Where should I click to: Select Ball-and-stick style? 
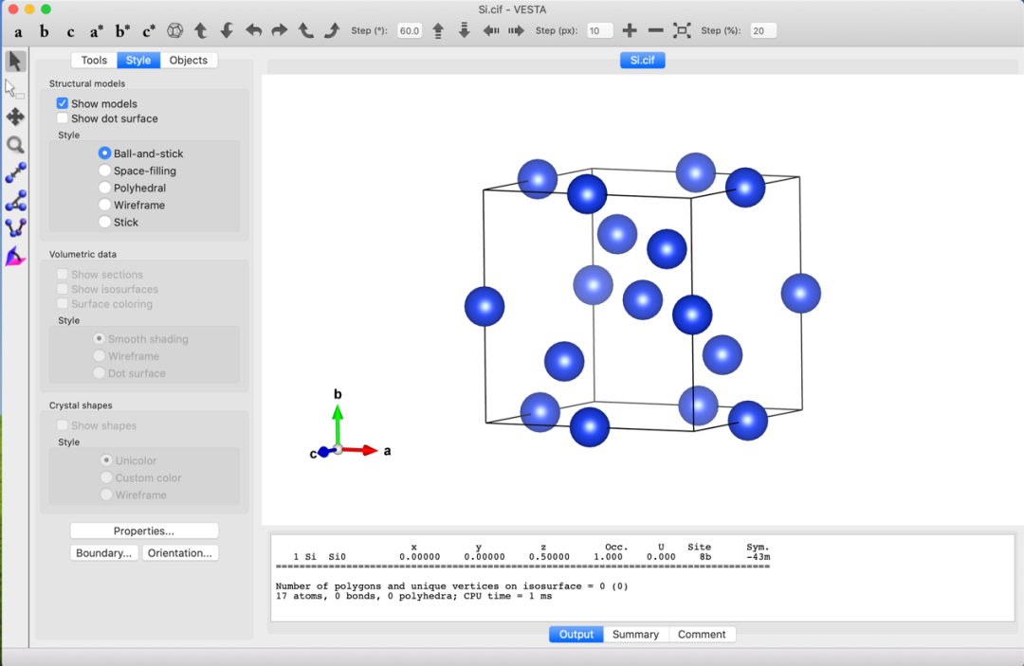(104, 153)
